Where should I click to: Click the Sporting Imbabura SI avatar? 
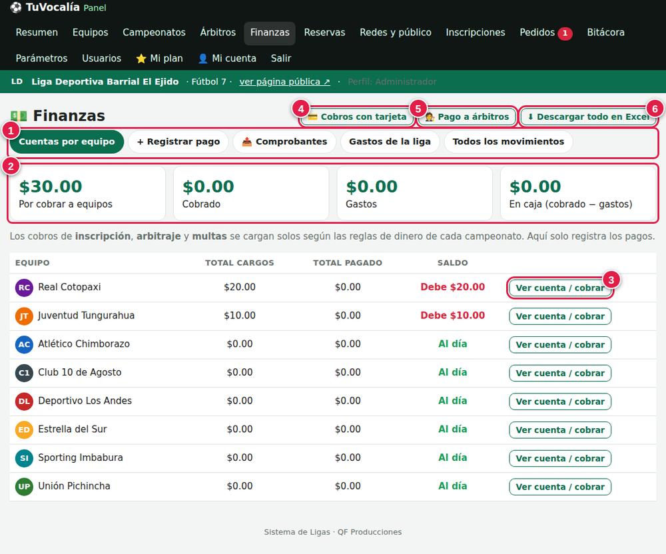24,458
